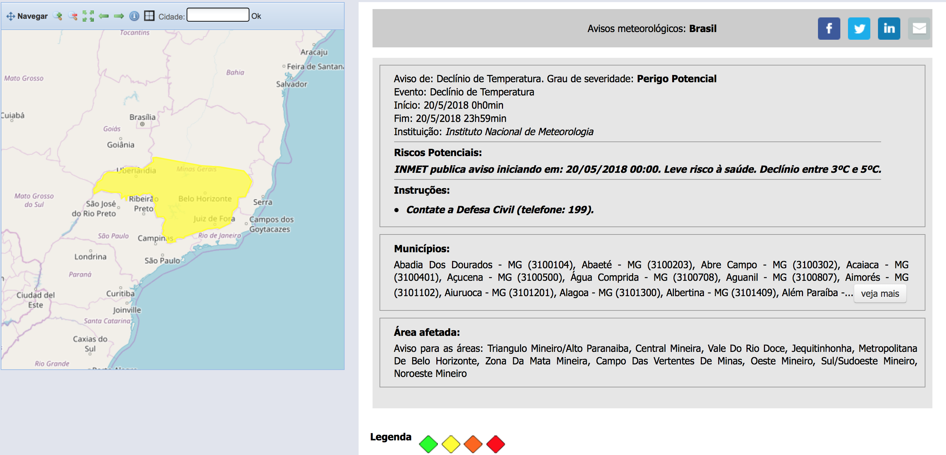
Task: Focus the Cidade search field
Action: pyautogui.click(x=218, y=15)
